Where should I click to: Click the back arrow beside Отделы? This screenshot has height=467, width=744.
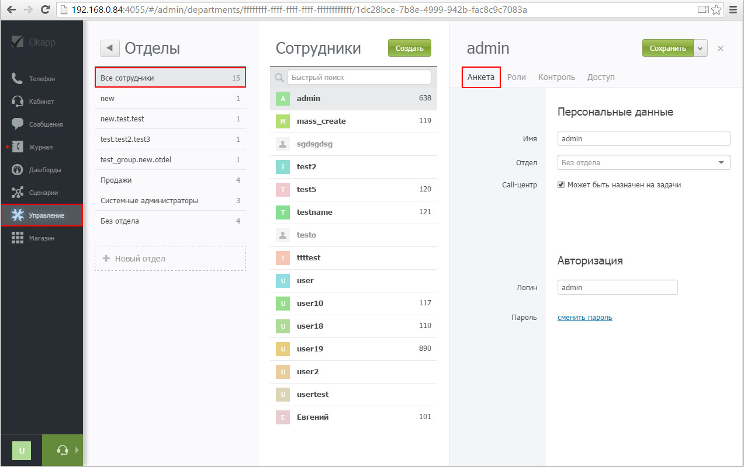110,48
